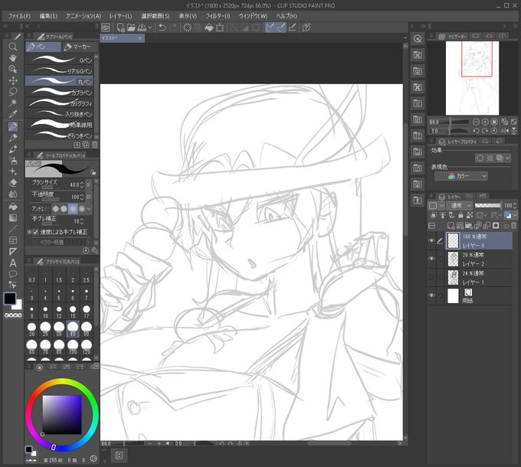Choose the Gペン brush
The image size is (521, 467).
[59, 60]
